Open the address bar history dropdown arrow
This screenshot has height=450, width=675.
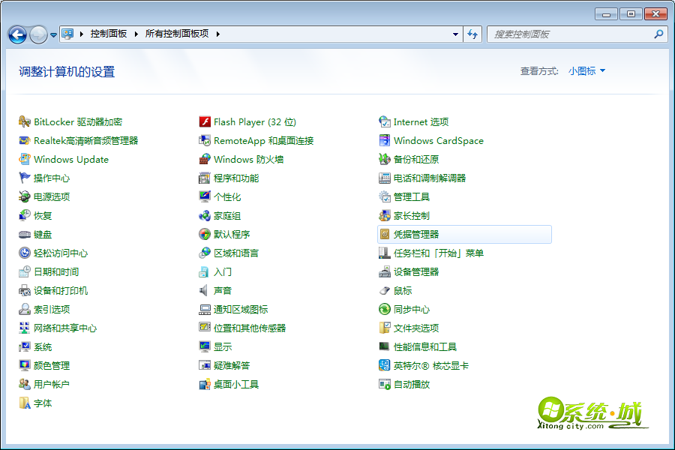coord(455,34)
